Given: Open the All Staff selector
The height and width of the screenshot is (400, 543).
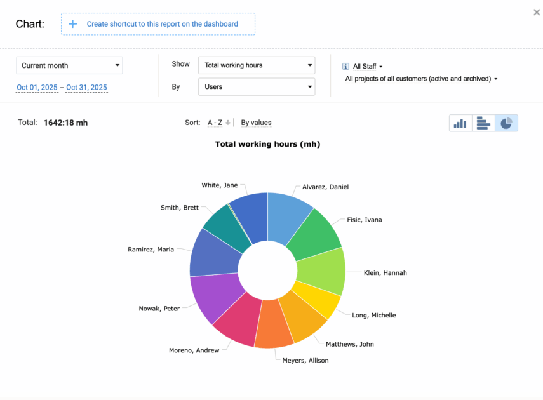Looking at the screenshot, I should tap(367, 66).
